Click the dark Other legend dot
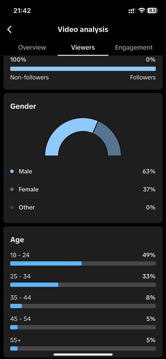Screen dimensions: 166x359 pyautogui.click(x=12, y=207)
